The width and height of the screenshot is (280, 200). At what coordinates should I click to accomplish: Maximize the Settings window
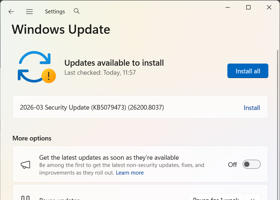(248, 7)
